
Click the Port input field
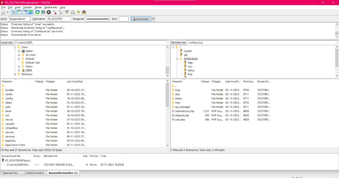click(x=123, y=19)
